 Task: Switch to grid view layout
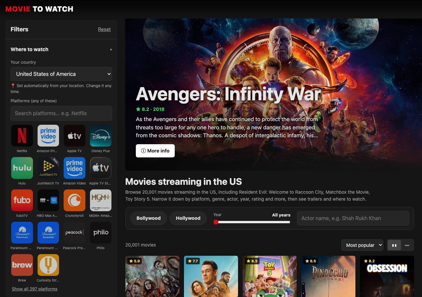click(x=394, y=245)
